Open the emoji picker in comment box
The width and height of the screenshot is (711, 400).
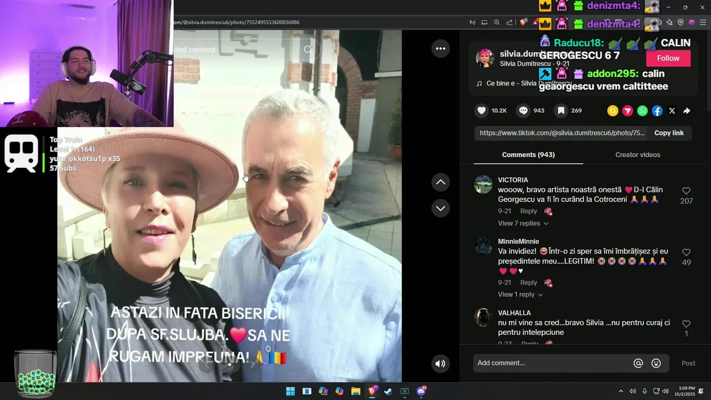coord(656,363)
